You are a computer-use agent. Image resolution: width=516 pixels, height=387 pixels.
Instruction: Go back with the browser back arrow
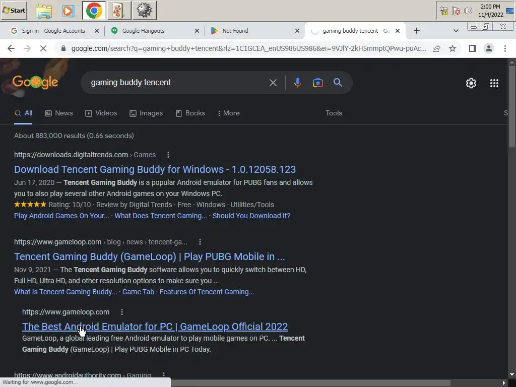(11, 49)
